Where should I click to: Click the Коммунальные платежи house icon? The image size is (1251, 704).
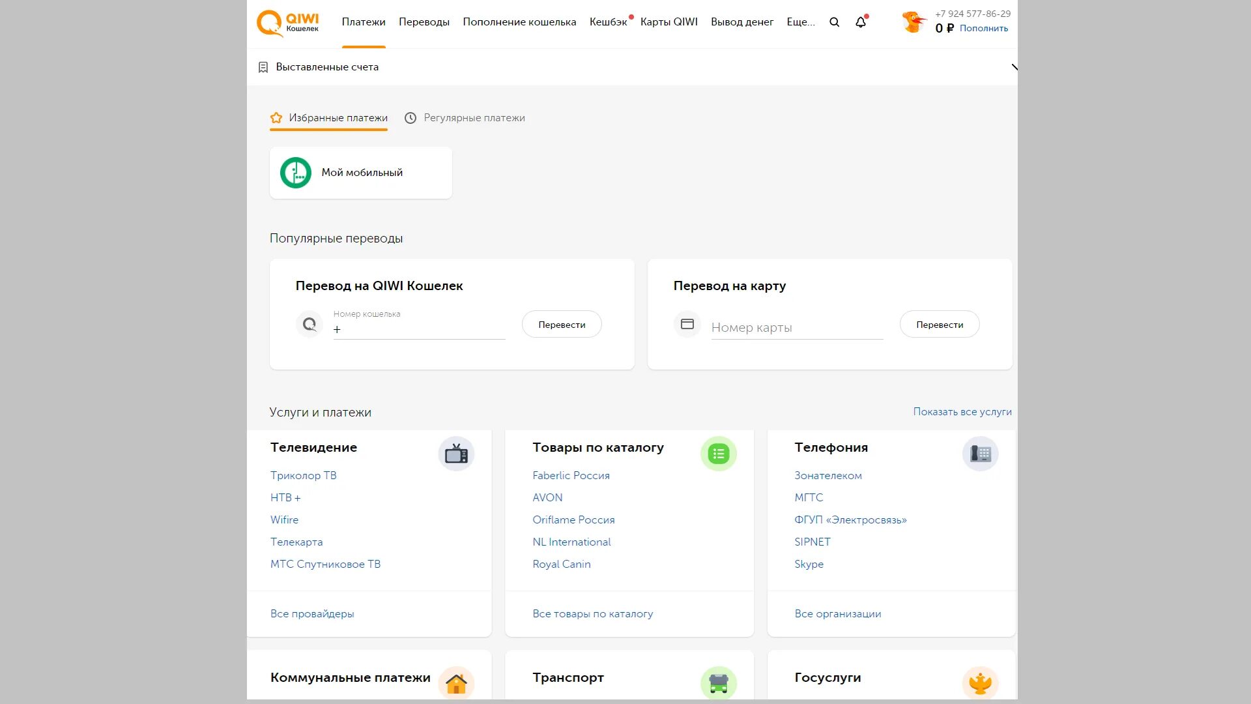click(x=456, y=683)
